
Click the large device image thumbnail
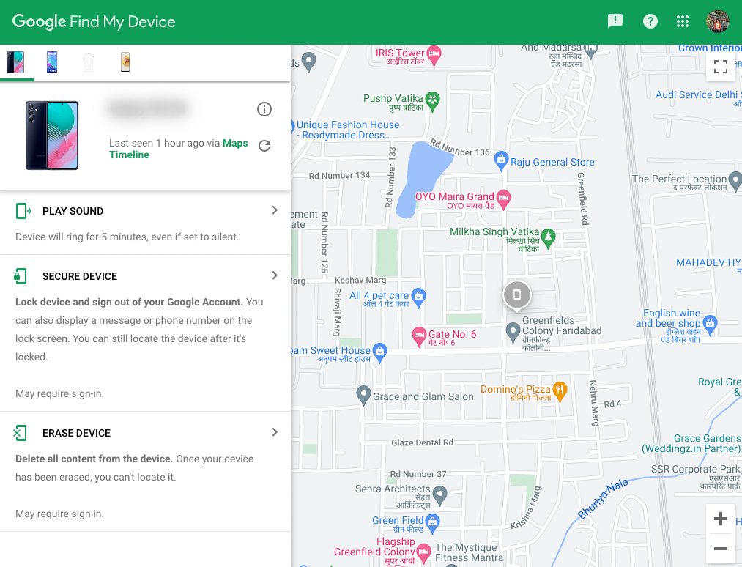point(52,136)
